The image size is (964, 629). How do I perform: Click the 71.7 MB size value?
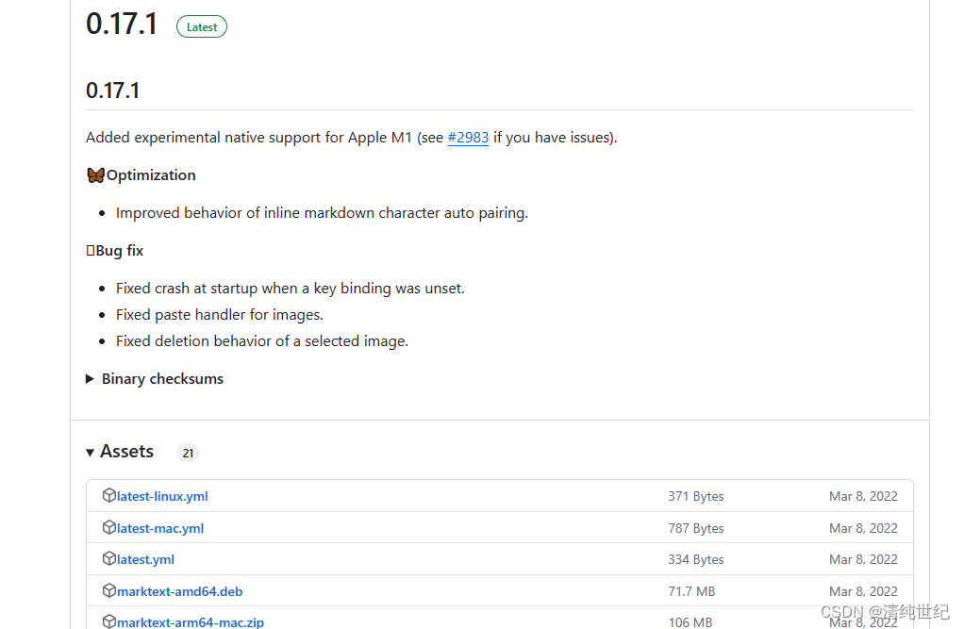click(x=691, y=591)
